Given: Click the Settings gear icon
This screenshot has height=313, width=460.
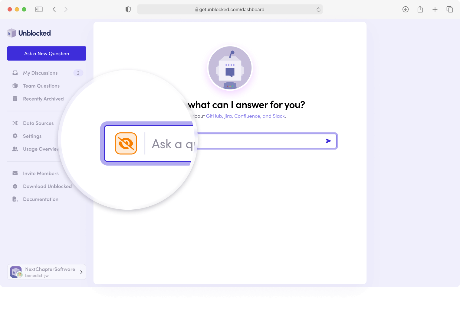Looking at the screenshot, I should tap(15, 136).
